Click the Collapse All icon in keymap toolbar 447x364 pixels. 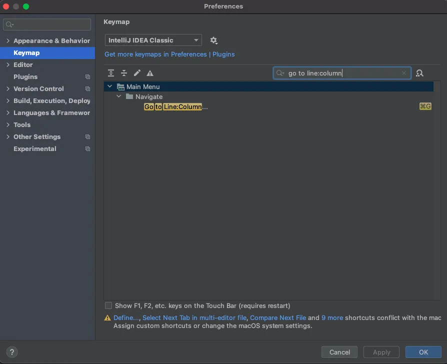coord(124,73)
